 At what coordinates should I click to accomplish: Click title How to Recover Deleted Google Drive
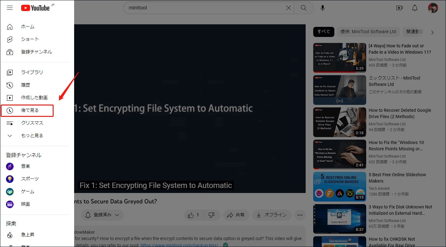coord(400,113)
